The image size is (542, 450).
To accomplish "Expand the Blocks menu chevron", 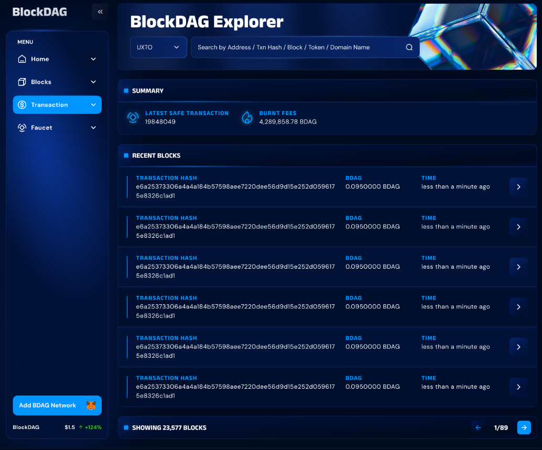I will [x=93, y=82].
